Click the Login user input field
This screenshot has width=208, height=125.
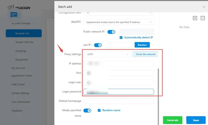[x=119, y=82]
